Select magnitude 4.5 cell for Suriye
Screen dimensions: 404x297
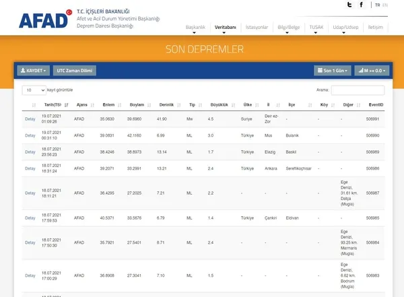click(211, 119)
